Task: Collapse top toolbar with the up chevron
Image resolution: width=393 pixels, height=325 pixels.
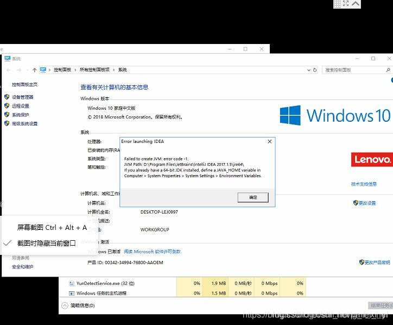Action: [356, 3]
